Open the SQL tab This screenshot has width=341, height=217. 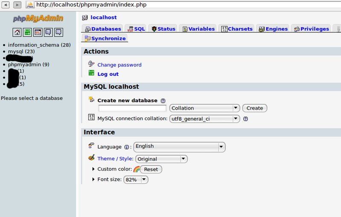pos(136,29)
